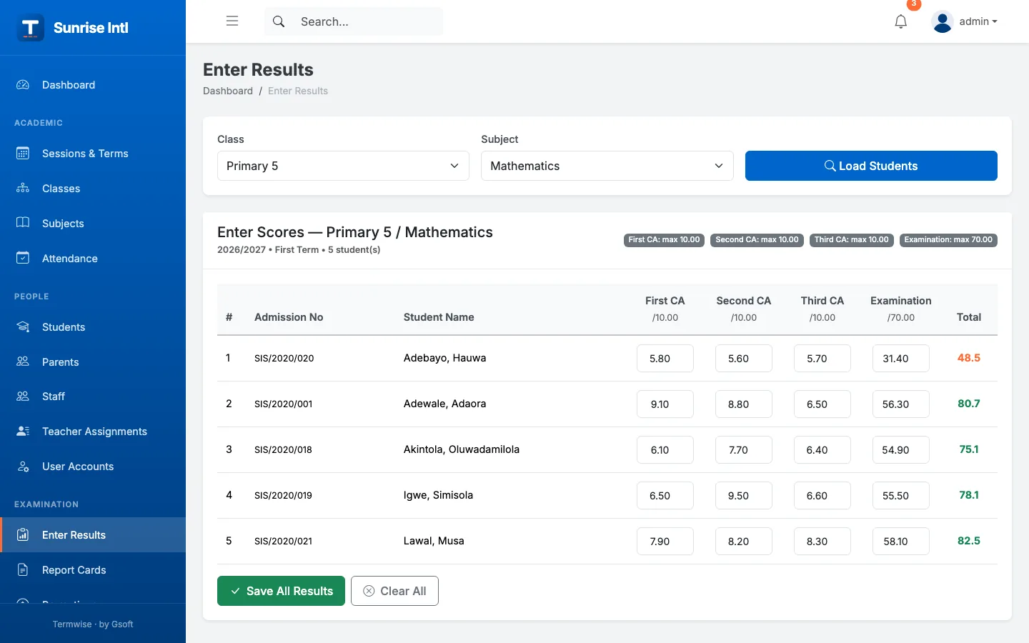This screenshot has width=1029, height=643.
Task: Click the Students graduation cap icon
Action: tap(23, 327)
